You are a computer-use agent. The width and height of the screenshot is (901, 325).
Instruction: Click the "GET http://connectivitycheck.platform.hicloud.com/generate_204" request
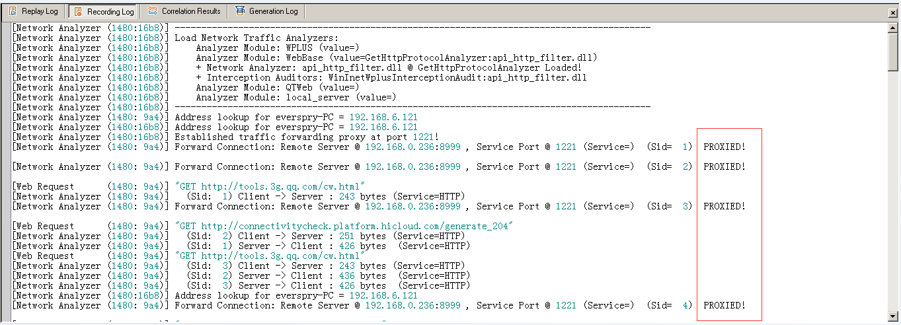344,226
